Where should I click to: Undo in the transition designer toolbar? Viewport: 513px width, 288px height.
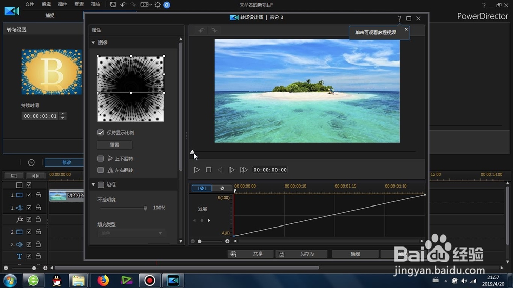pos(201,30)
